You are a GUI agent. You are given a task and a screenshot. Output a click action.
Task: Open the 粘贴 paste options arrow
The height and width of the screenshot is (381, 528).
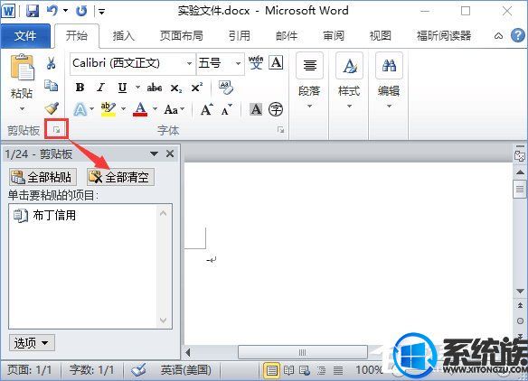[x=22, y=108]
